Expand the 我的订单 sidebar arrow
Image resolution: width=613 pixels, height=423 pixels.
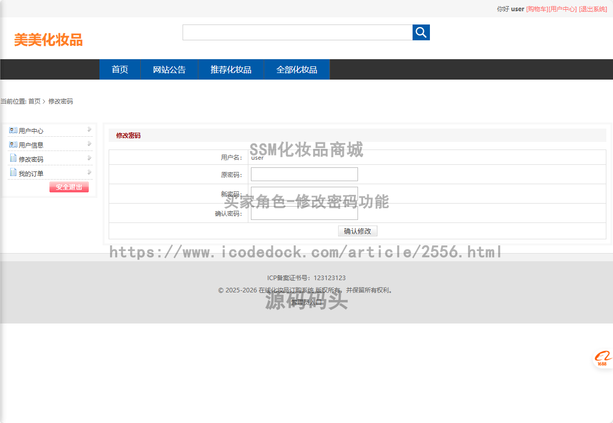coord(89,172)
